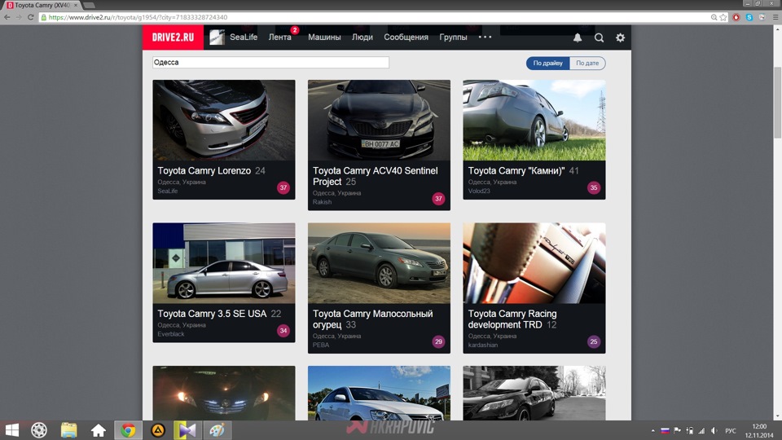Screen dimensions: 782x440
Task: Open the green Camry Малосольный огурец photo
Action: pyautogui.click(x=379, y=263)
